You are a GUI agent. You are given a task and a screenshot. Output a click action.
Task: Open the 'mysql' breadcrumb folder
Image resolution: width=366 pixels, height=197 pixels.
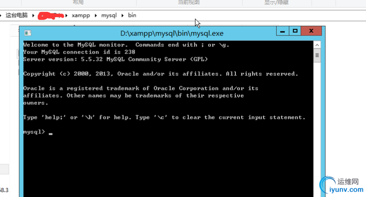click(109, 15)
